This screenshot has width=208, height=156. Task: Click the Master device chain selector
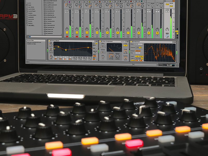tap(168, 65)
